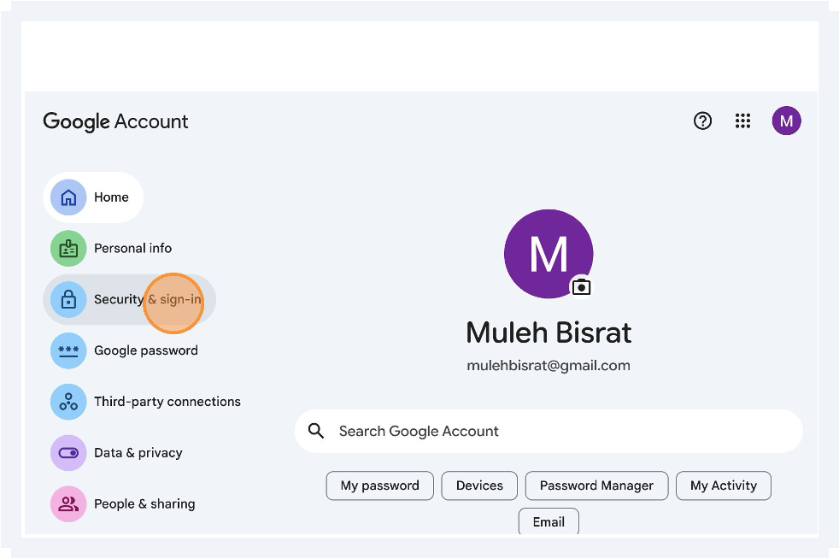Click the Help question mark icon
The width and height of the screenshot is (839, 559).
pos(702,121)
